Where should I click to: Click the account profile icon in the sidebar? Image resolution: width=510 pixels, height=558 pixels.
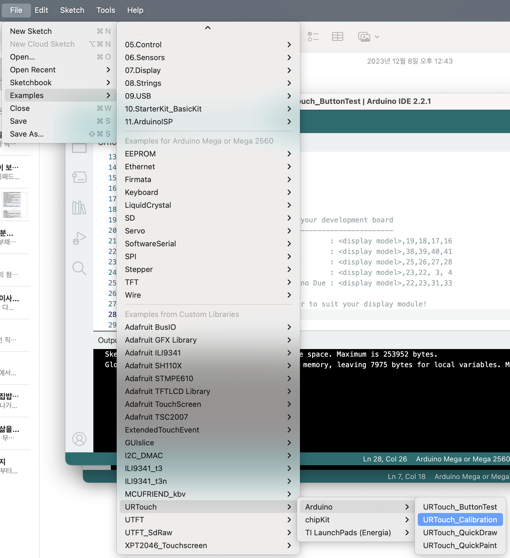pos(79,439)
